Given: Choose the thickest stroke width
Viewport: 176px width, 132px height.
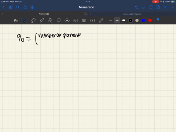Looking at the screenshot, I should click(x=124, y=21).
